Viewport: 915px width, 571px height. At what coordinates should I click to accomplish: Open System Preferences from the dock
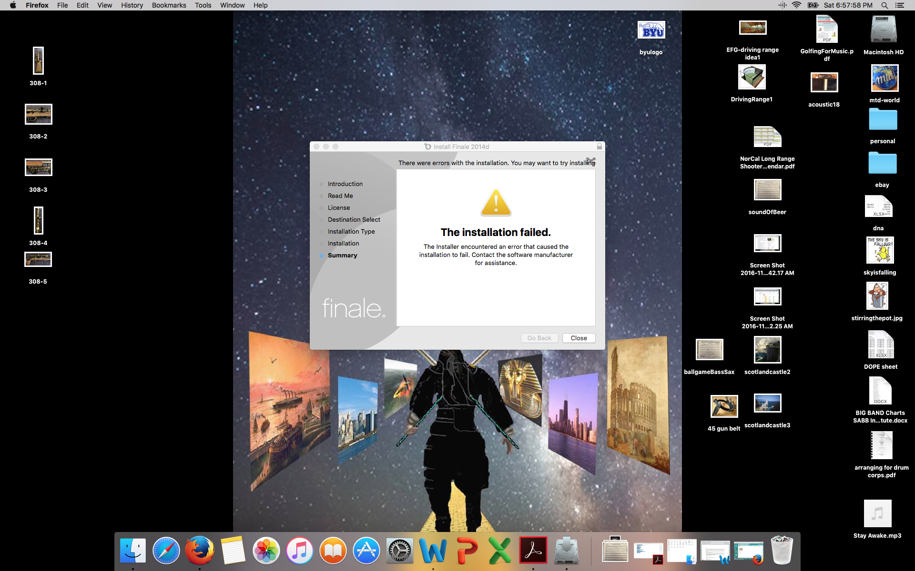coord(399,551)
